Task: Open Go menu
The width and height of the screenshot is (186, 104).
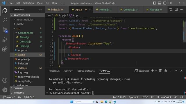Action: point(47,3)
